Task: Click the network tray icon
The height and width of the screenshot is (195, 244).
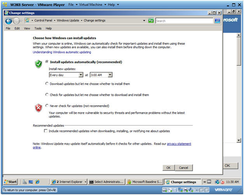Action: (217, 182)
